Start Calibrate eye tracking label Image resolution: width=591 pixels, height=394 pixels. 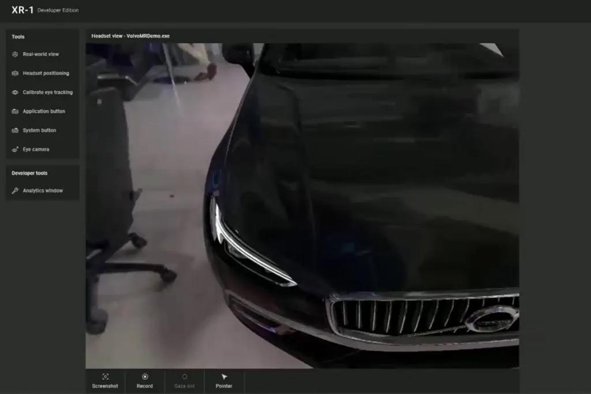(48, 92)
